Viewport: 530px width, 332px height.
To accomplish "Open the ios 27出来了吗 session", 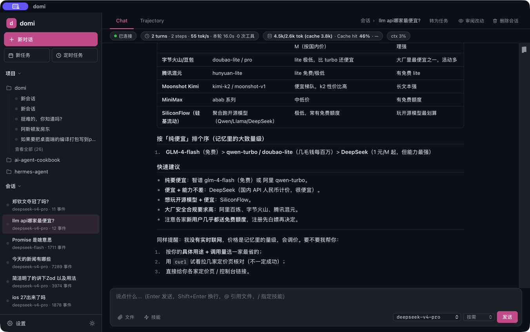I will (x=51, y=301).
